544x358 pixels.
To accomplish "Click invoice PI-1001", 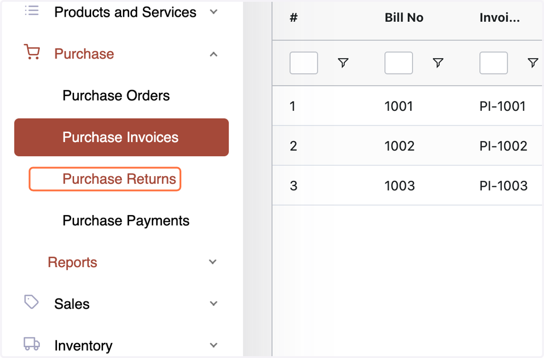I will 503,106.
